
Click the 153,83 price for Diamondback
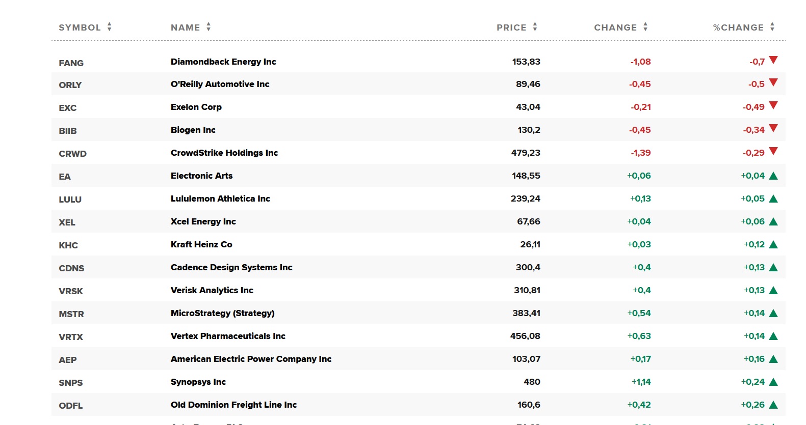[526, 62]
